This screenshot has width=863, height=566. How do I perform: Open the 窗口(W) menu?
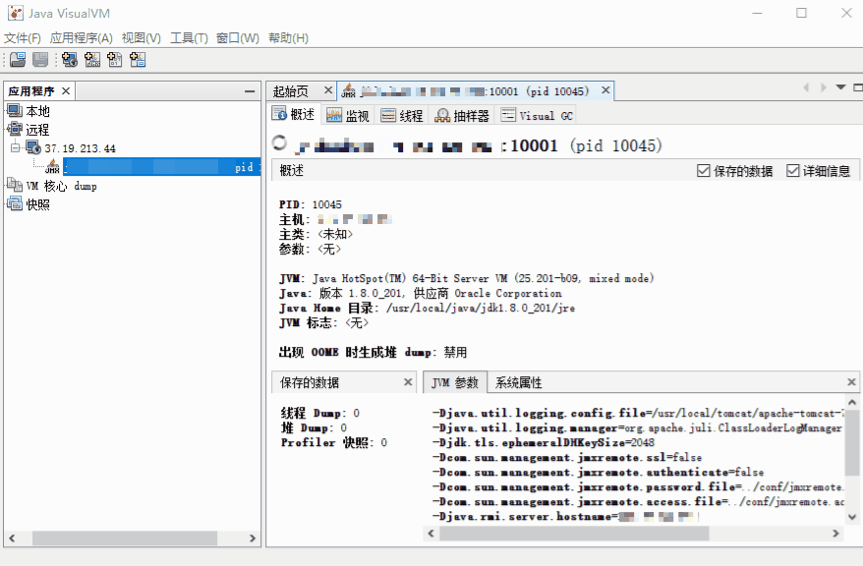tap(238, 38)
